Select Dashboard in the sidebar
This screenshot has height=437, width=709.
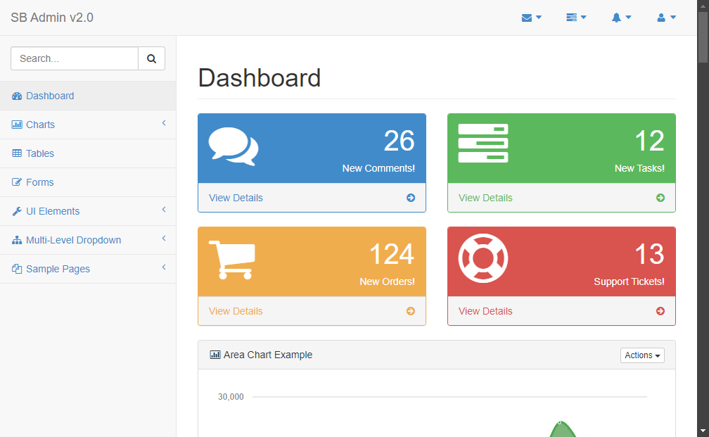click(x=88, y=96)
